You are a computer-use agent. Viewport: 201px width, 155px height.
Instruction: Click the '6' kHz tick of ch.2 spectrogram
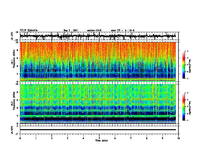(x=18, y=100)
